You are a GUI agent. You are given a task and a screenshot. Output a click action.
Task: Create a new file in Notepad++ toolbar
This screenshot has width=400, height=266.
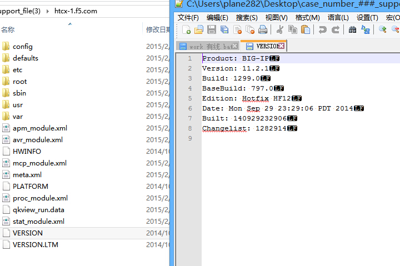[x=187, y=30]
